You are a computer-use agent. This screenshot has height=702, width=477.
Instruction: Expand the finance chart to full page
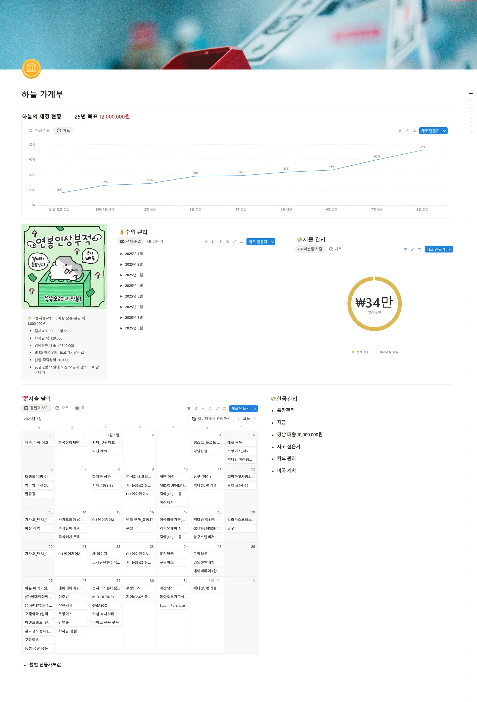point(407,131)
